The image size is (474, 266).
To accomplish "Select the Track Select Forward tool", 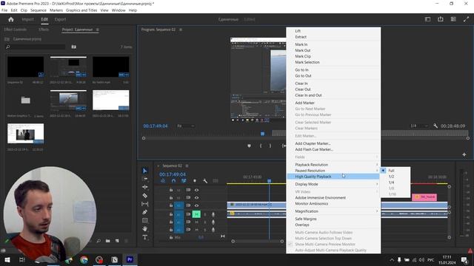I will coord(145,179).
